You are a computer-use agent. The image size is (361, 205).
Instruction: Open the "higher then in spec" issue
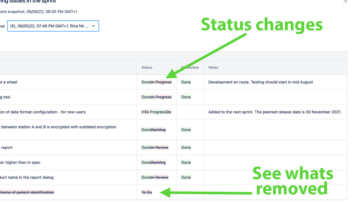coord(20,162)
